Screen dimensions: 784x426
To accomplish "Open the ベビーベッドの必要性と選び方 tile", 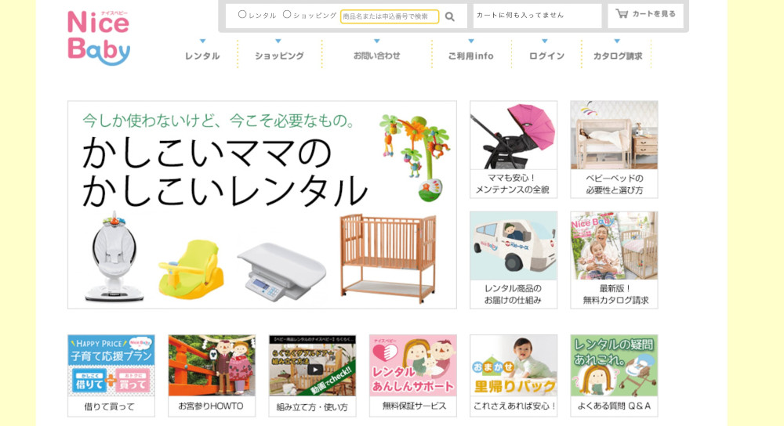I will [614, 150].
